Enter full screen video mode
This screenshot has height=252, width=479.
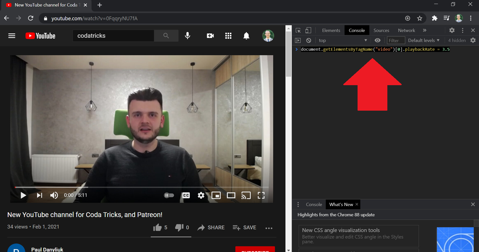[x=261, y=195]
